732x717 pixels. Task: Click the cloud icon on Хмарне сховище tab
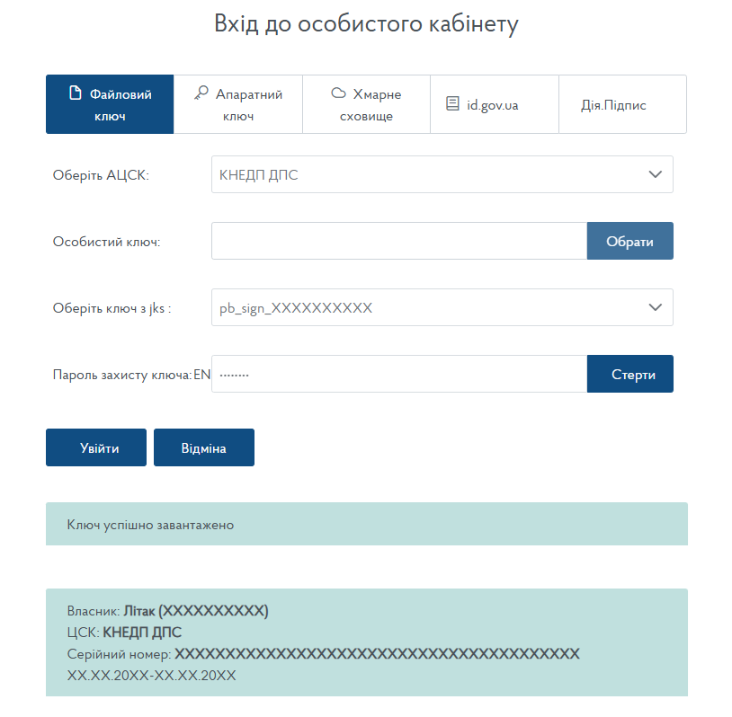click(339, 93)
